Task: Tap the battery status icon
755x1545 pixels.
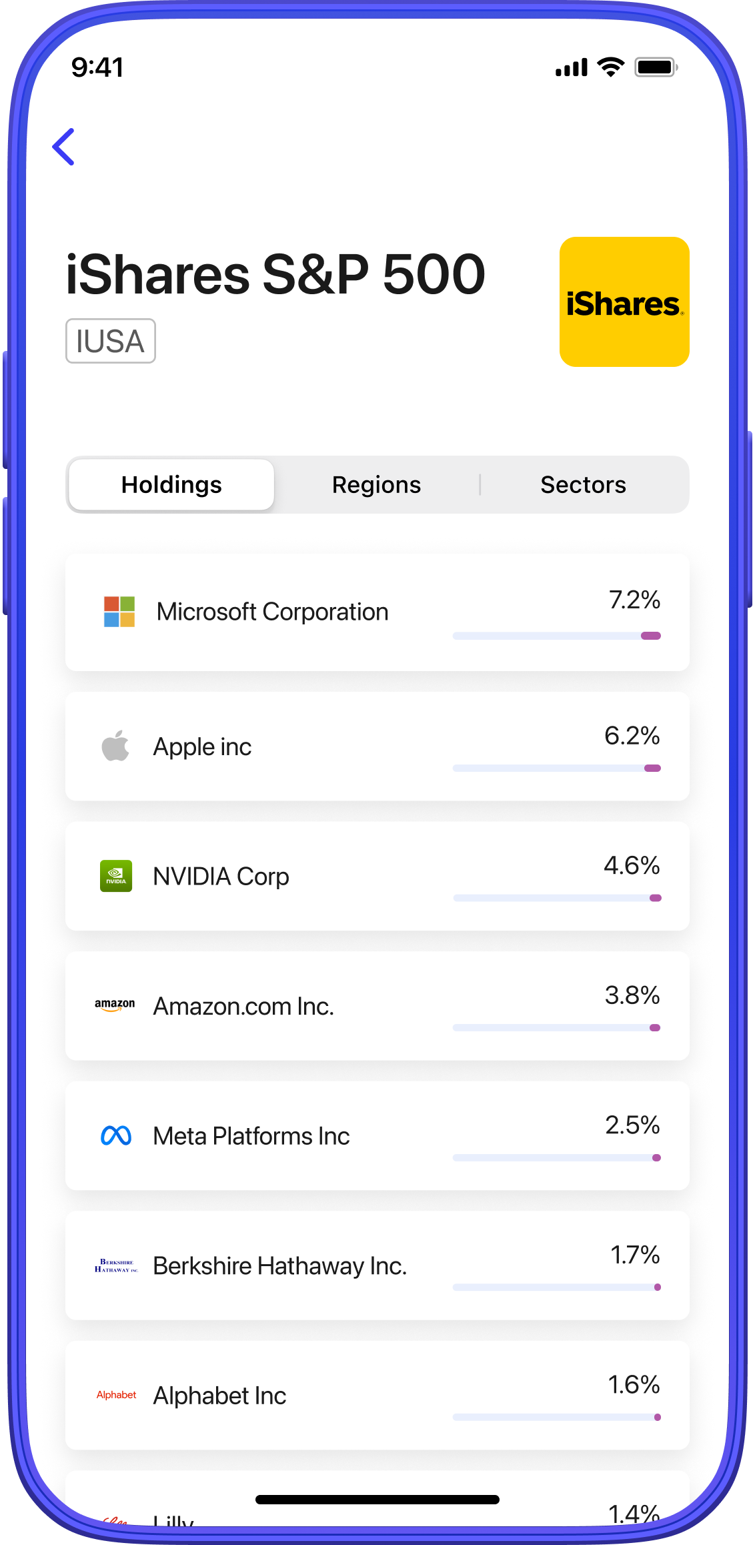Action: coord(656,67)
